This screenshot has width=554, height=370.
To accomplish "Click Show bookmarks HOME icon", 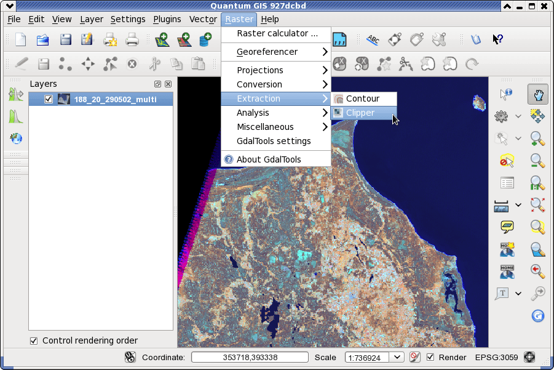I will pos(507,271).
